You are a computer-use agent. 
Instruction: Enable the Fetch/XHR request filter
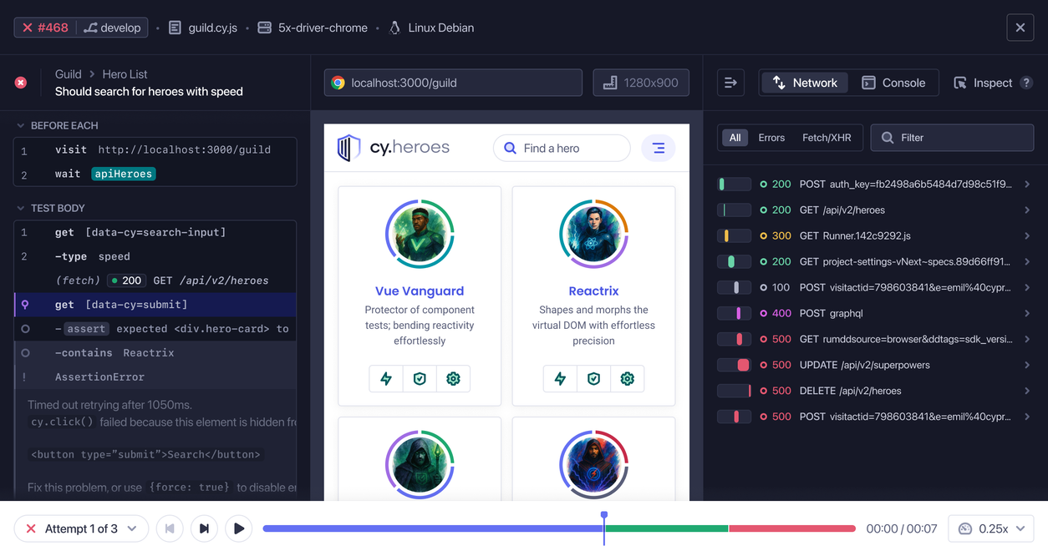point(827,137)
